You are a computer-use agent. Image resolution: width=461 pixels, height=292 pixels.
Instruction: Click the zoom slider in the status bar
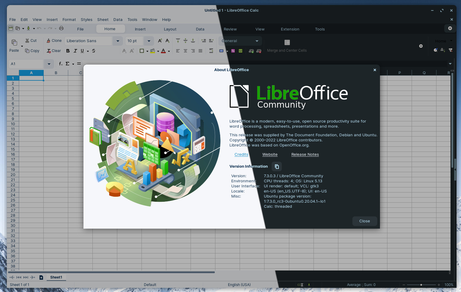(421, 285)
